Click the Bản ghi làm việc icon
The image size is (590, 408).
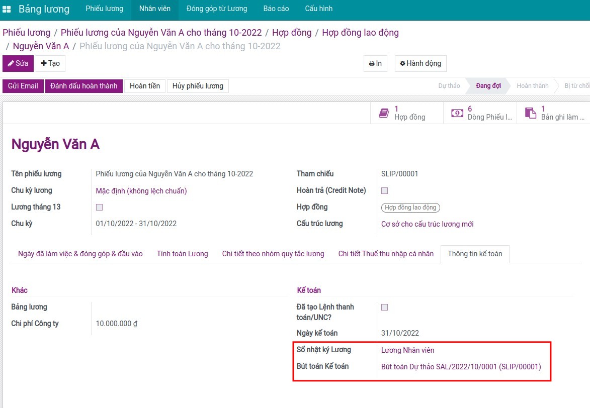pos(530,113)
